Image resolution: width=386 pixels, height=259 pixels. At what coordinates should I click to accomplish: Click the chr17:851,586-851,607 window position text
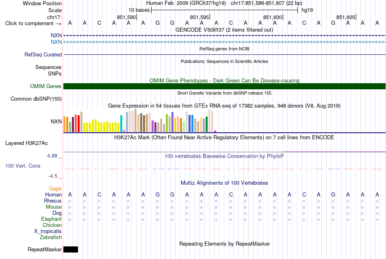click(267, 3)
